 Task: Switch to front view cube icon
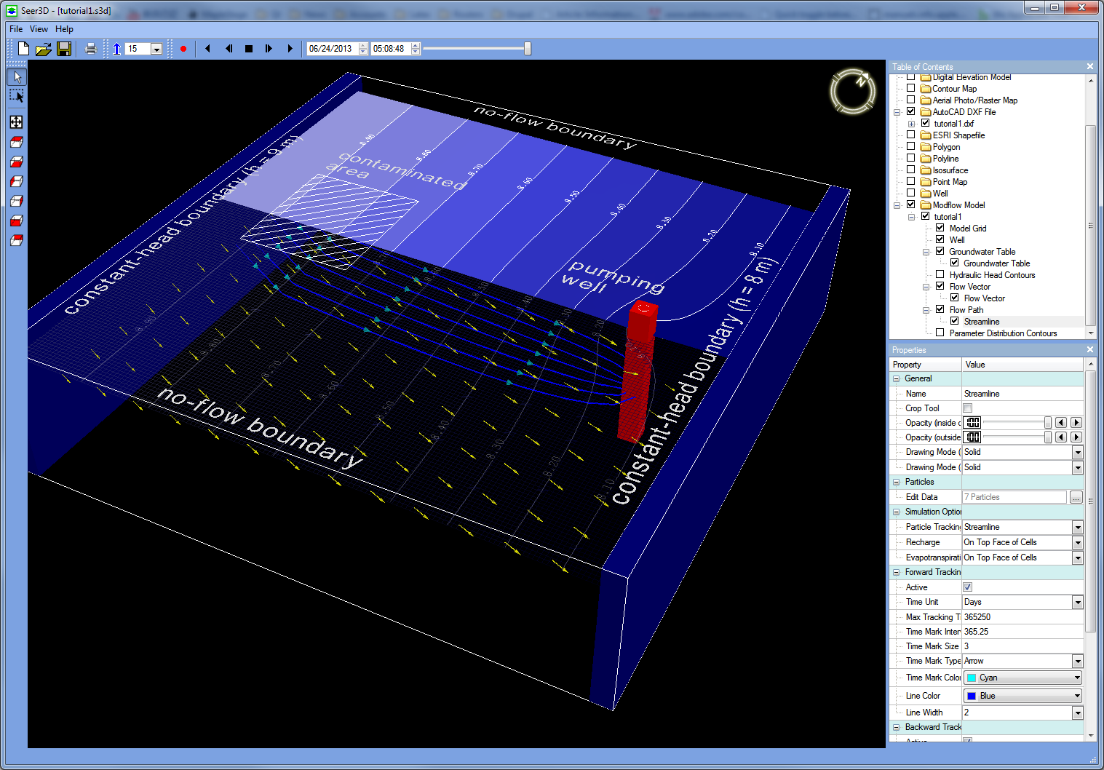17,221
